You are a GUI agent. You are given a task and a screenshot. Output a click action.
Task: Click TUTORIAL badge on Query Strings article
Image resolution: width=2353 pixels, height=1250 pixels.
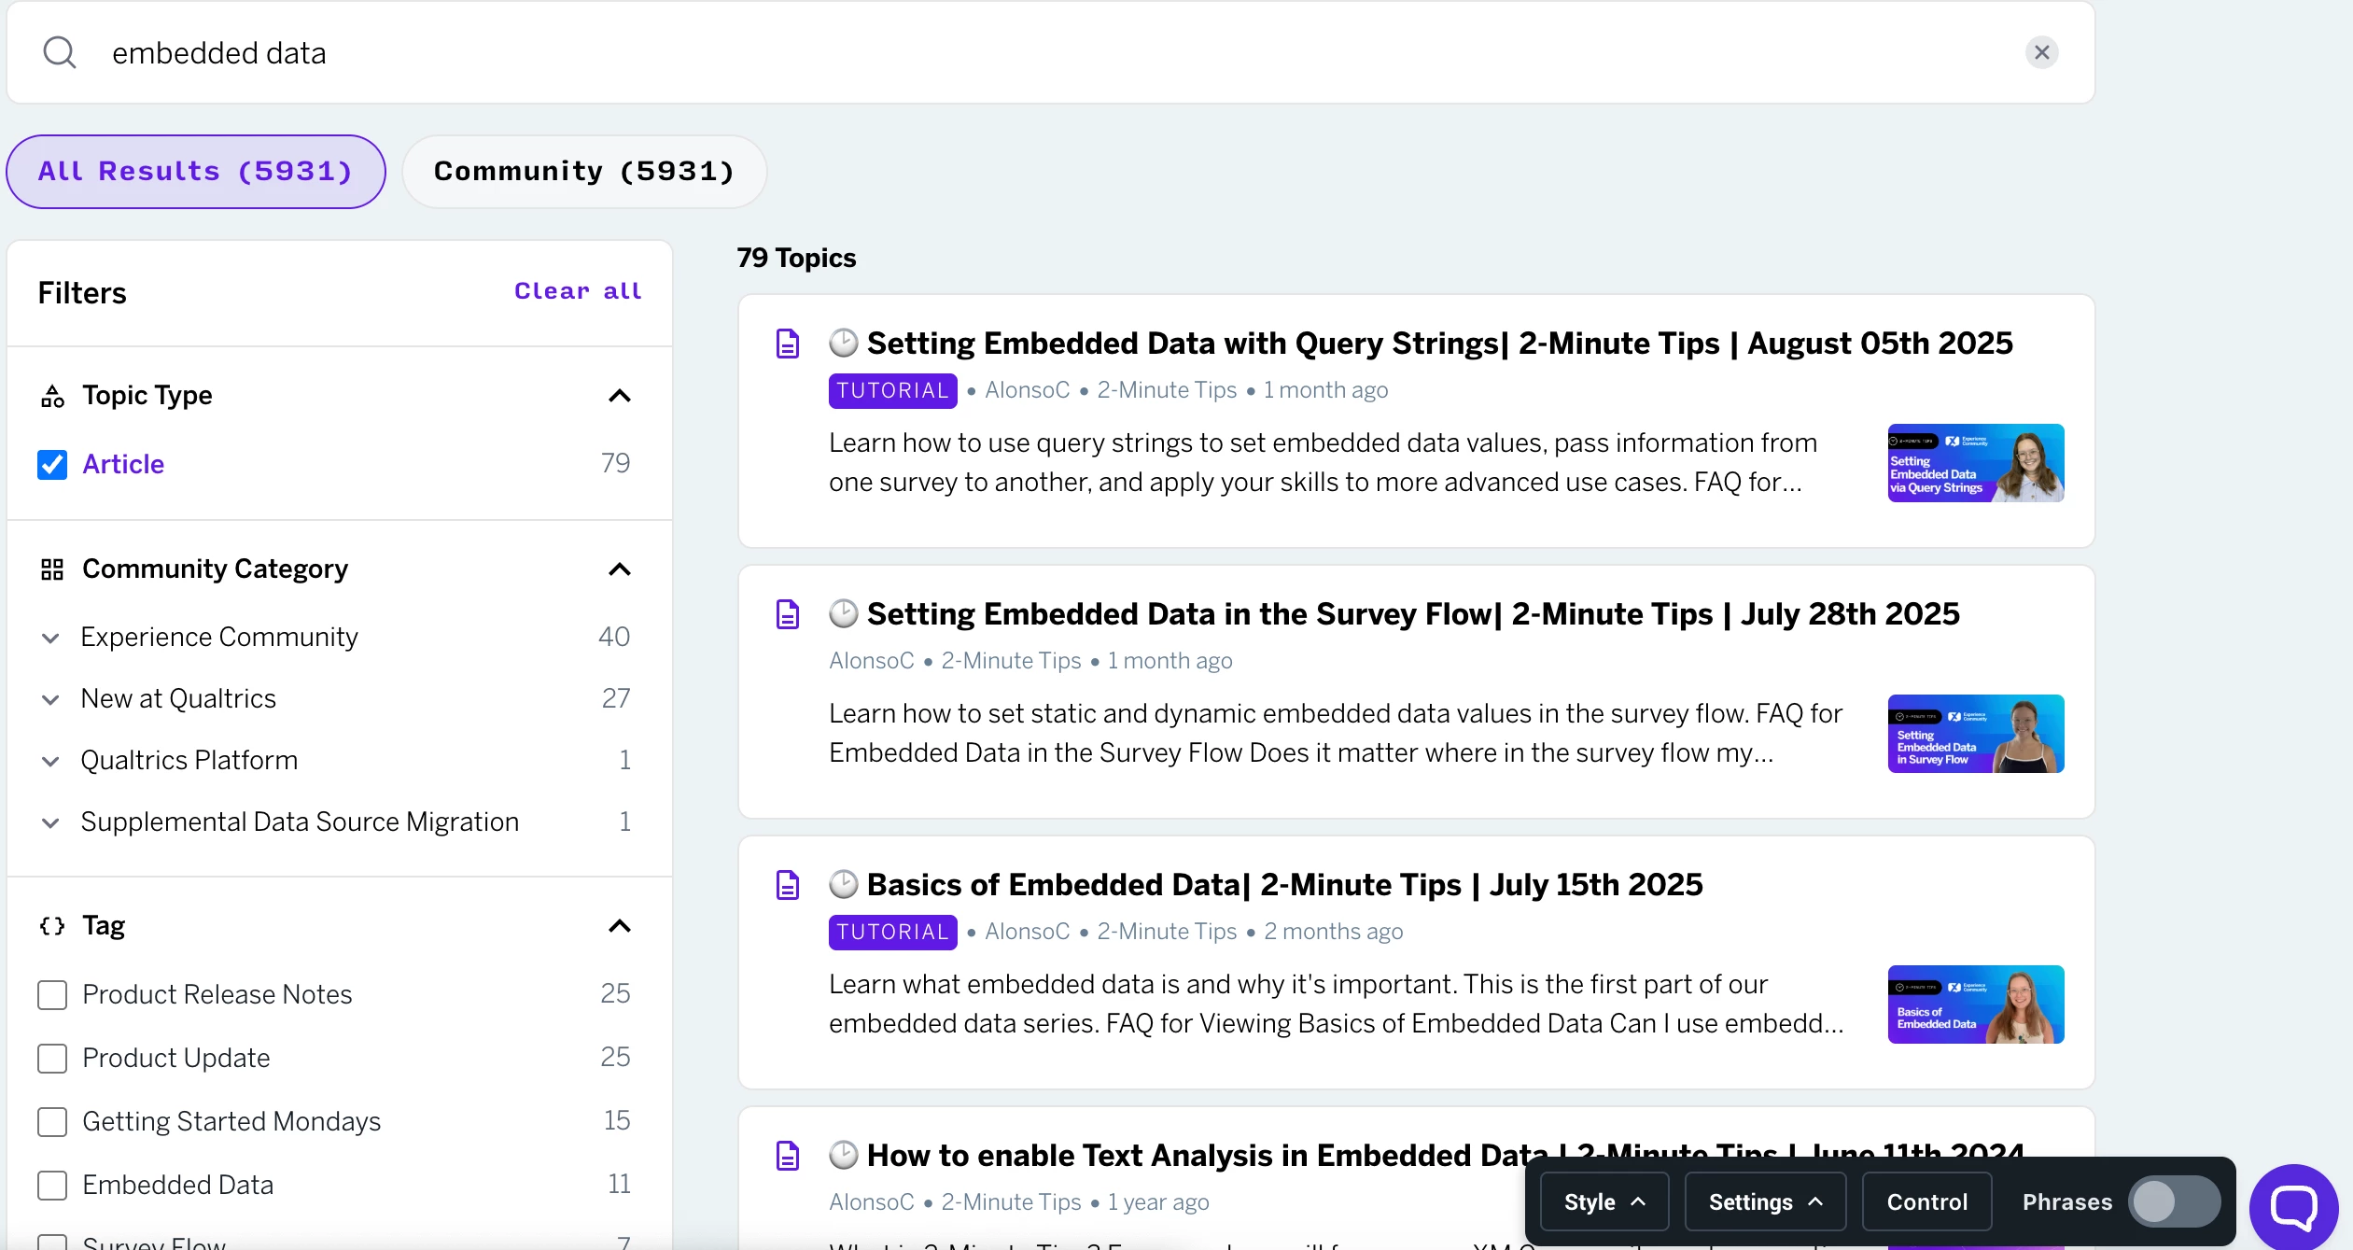coord(892,391)
